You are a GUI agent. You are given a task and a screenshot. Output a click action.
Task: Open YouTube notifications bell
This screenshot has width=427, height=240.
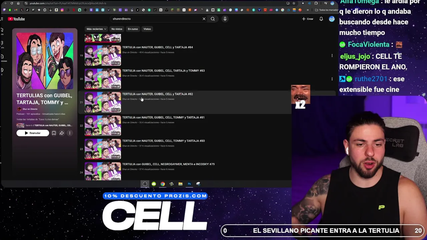click(321, 19)
